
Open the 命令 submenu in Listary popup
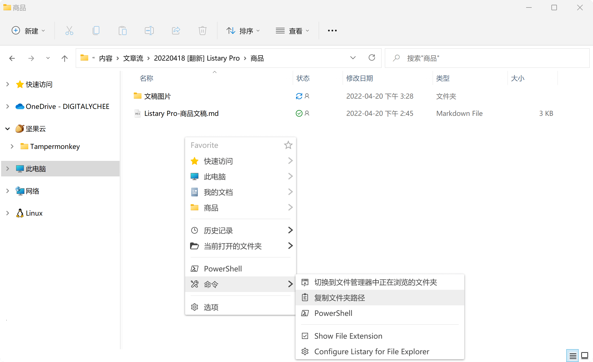(211, 284)
